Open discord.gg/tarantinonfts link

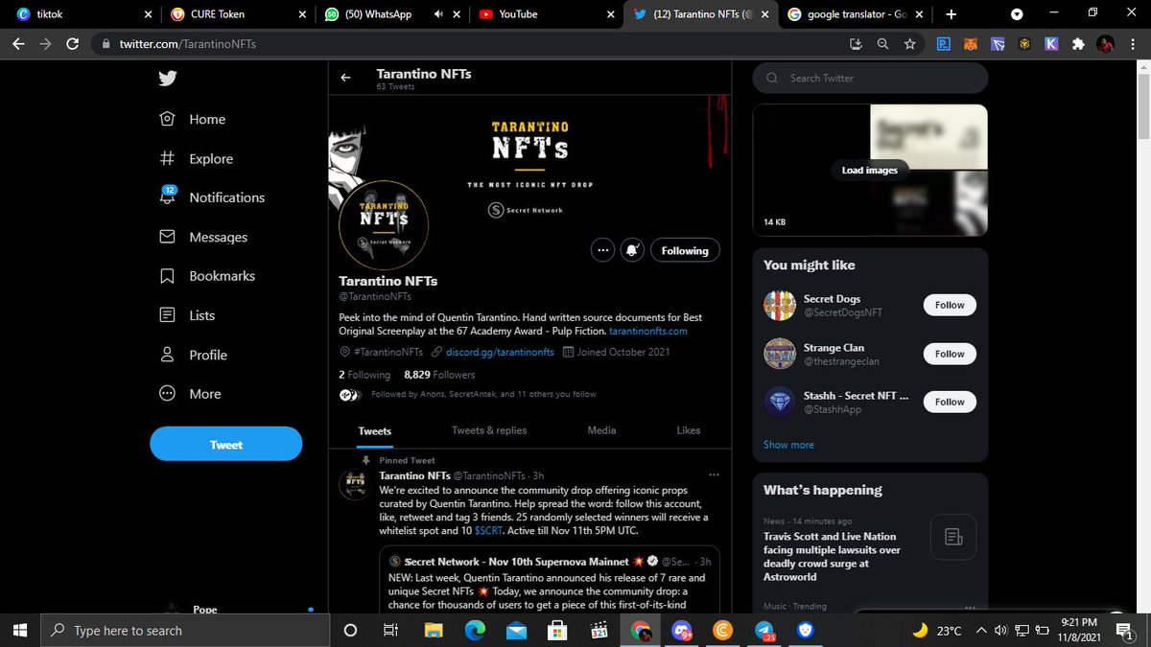point(500,352)
